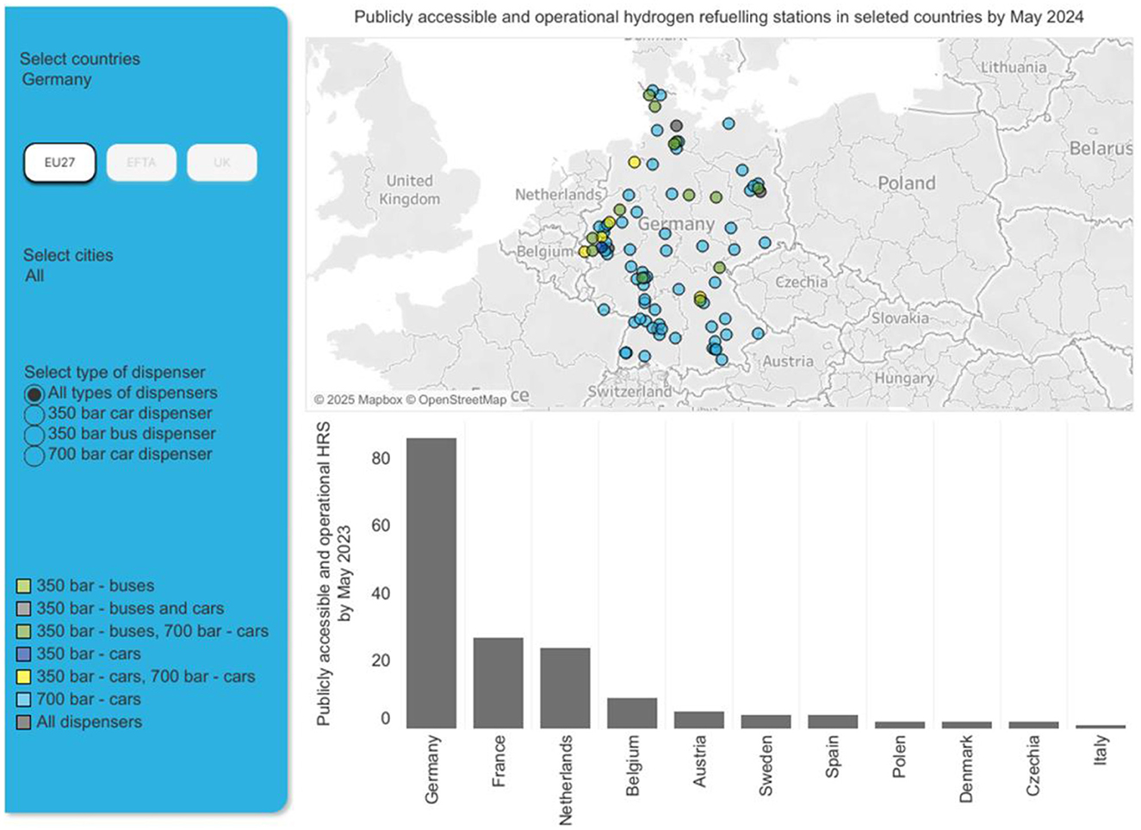Click the light blue '700 bar - cars' legend swatch

(24, 700)
